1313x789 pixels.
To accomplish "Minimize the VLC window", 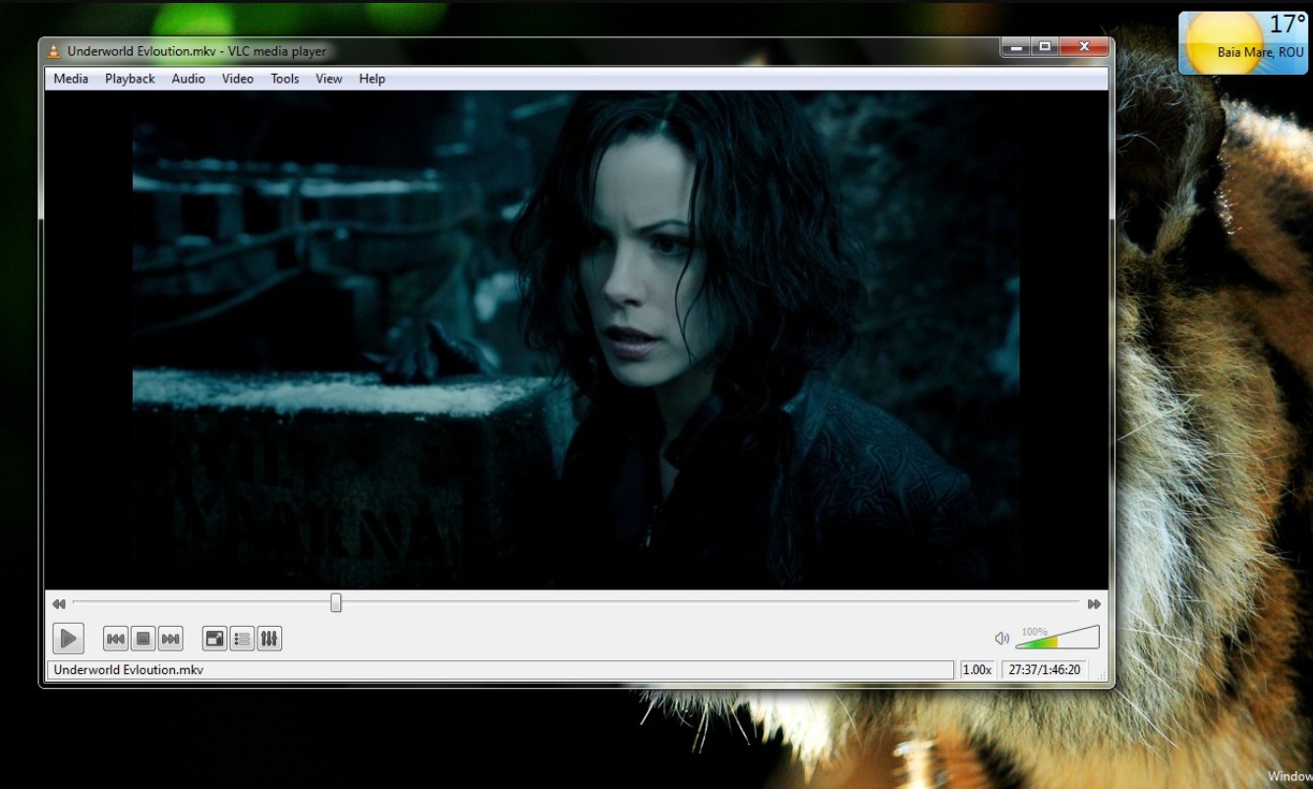I will 1016,46.
